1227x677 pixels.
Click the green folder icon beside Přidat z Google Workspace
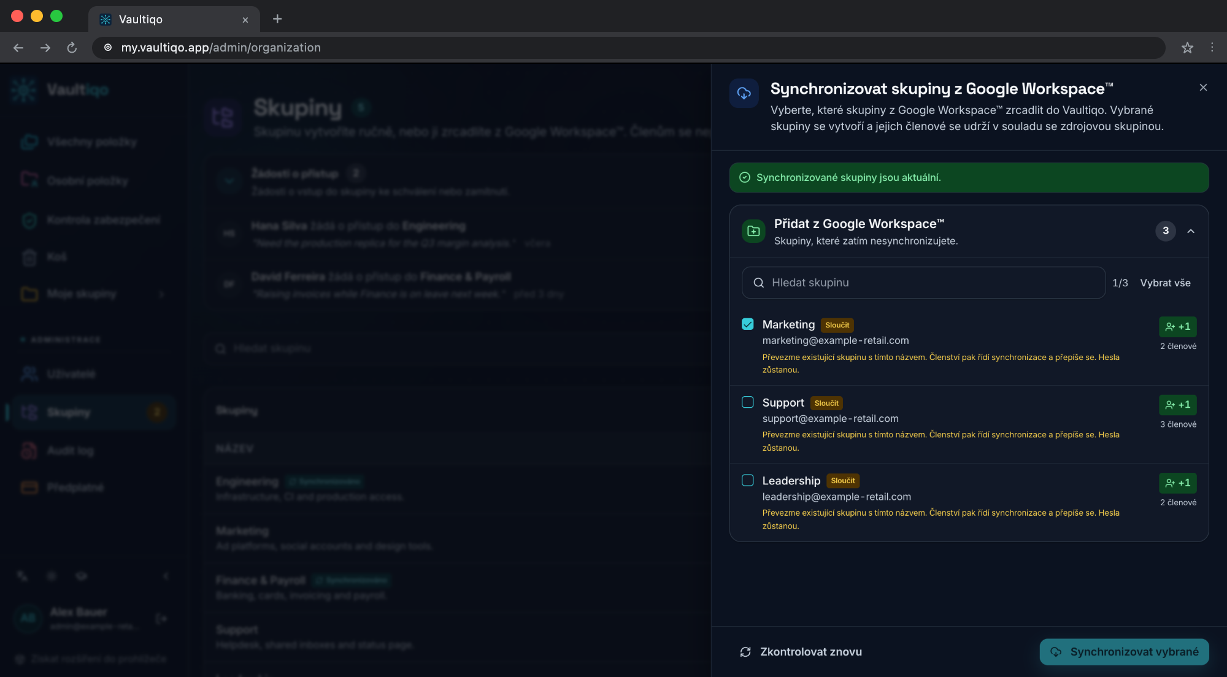(x=753, y=231)
